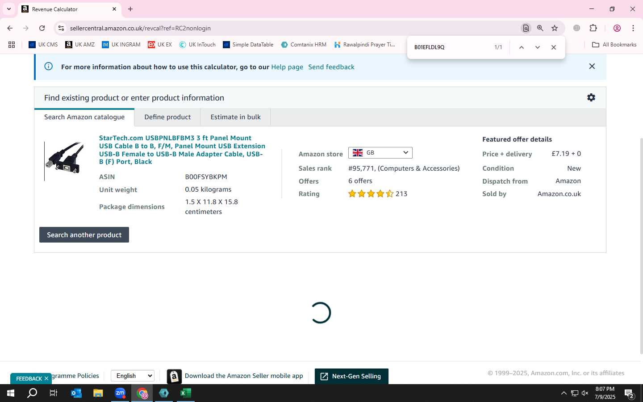This screenshot has height=402, width=643.
Task: Click the Programme Policies footer link
Action: [75, 376]
